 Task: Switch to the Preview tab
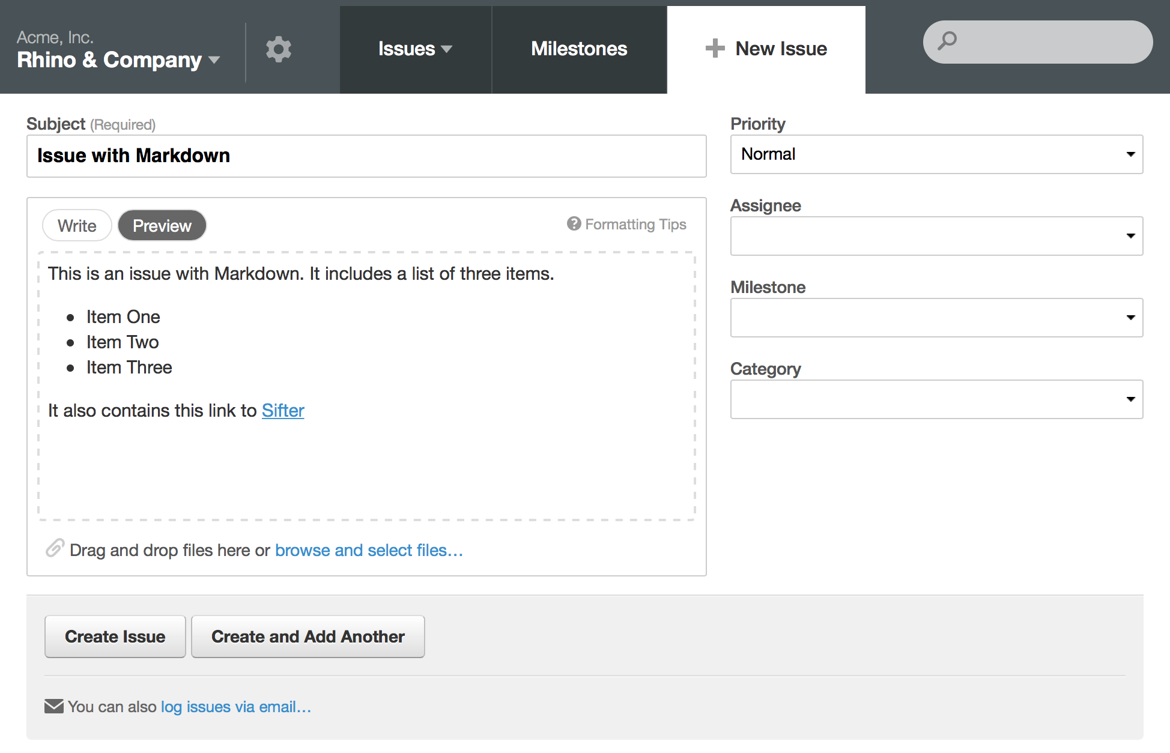click(162, 226)
